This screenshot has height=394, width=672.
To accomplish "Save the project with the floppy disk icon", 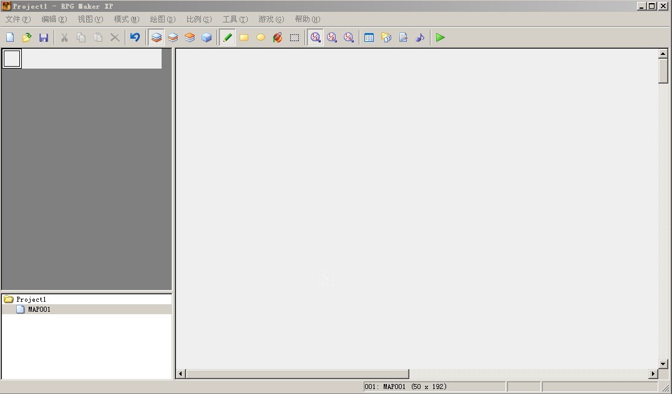I will tap(43, 37).
